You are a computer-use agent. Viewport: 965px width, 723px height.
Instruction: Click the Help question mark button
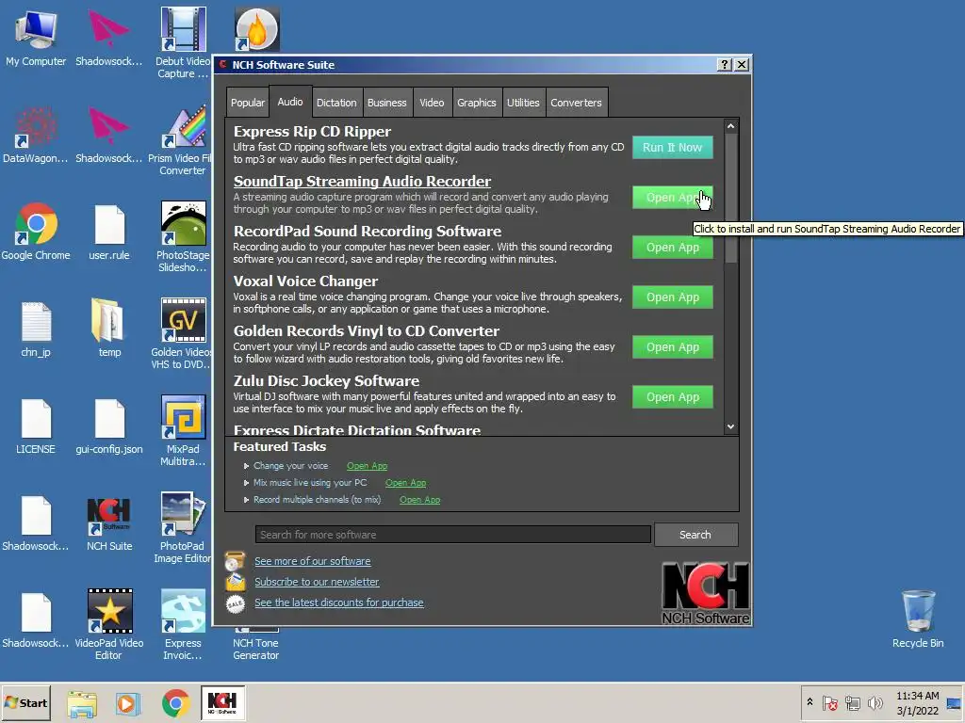point(725,65)
